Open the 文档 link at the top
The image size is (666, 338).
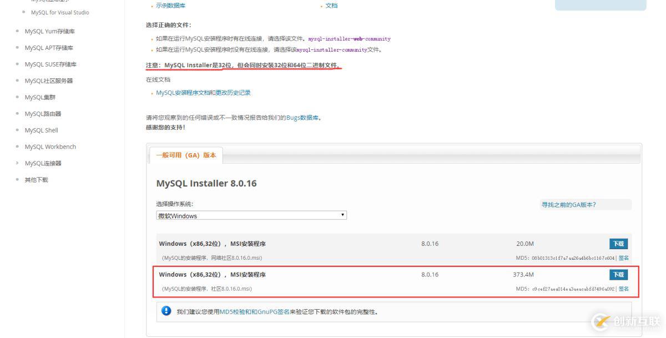tap(332, 6)
